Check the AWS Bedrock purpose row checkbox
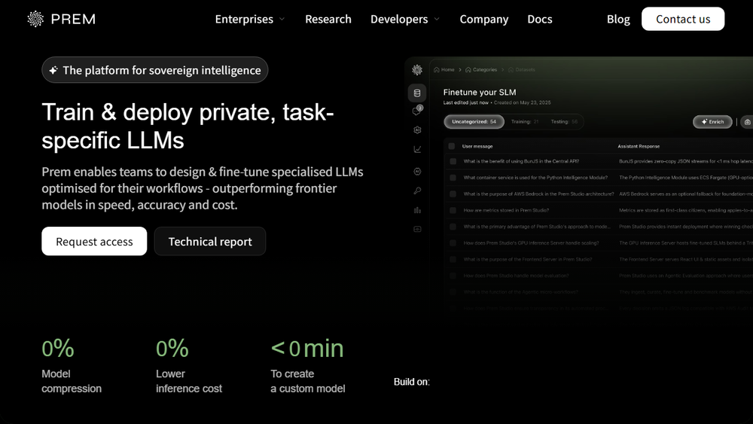Screen dimensions: 753x424 (453, 194)
